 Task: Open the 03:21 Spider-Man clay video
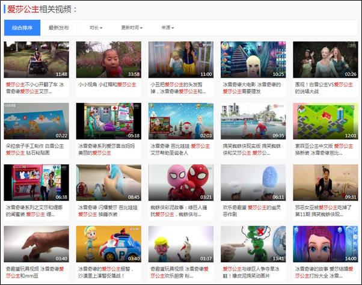tap(181, 183)
